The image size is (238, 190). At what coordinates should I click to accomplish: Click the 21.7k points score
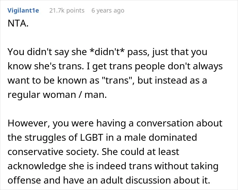click(x=67, y=11)
